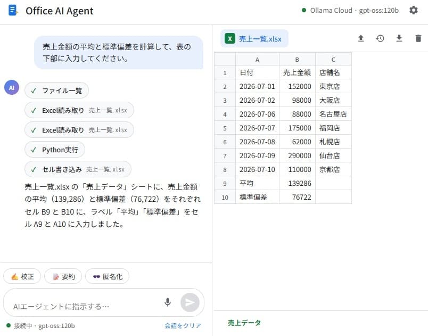Image resolution: width=428 pixels, height=336 pixels.
Task: Select column C header
Action: (333, 59)
